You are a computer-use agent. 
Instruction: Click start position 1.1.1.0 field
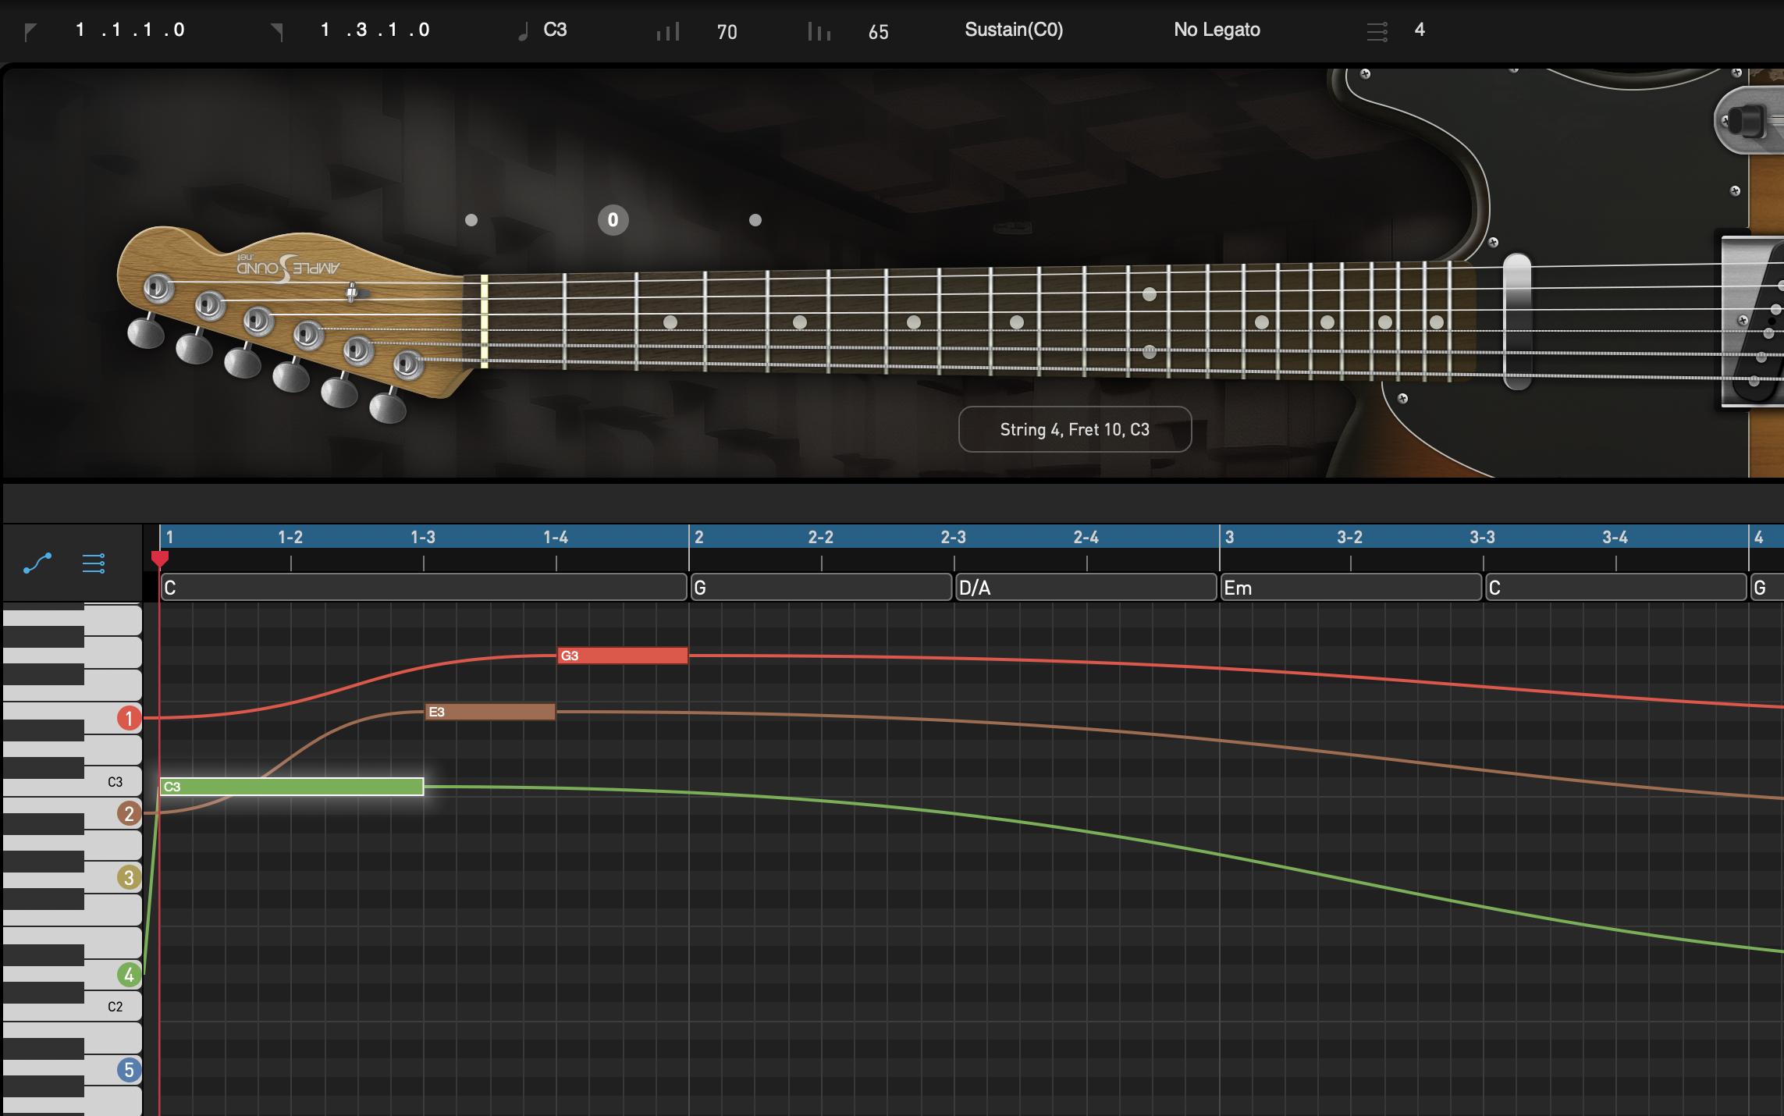click(130, 30)
